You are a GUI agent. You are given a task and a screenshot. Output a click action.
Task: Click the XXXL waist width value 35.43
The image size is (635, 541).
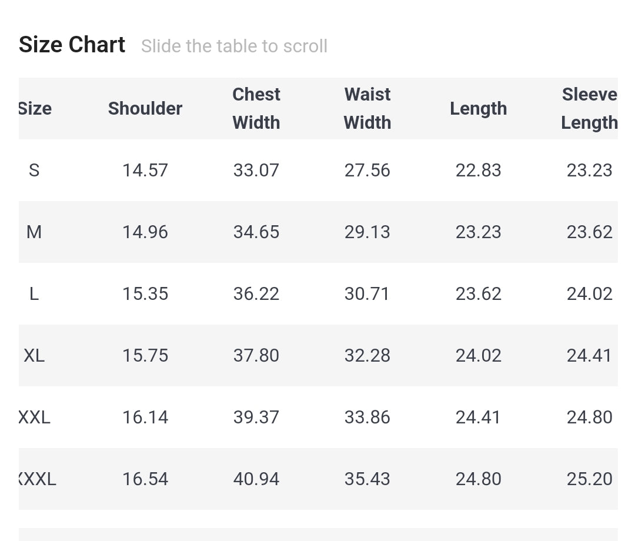tap(367, 479)
